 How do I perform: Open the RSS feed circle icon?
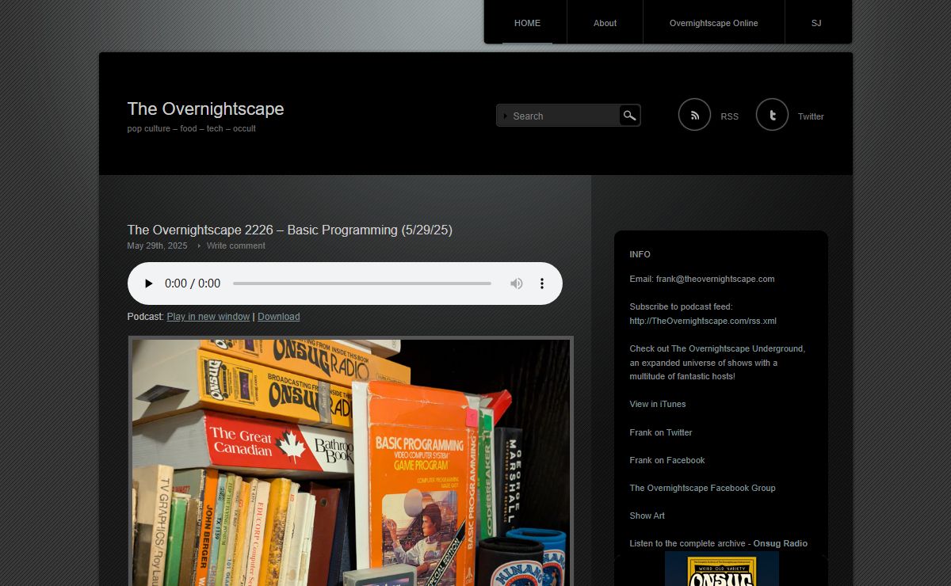pos(694,115)
